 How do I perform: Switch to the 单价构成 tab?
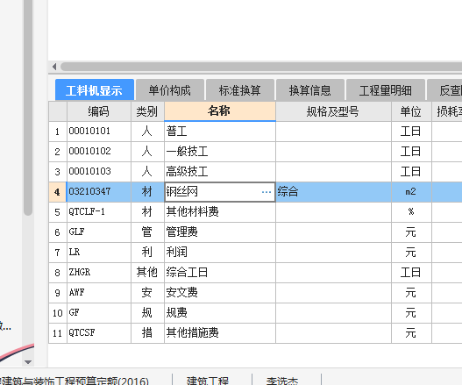tap(170, 90)
